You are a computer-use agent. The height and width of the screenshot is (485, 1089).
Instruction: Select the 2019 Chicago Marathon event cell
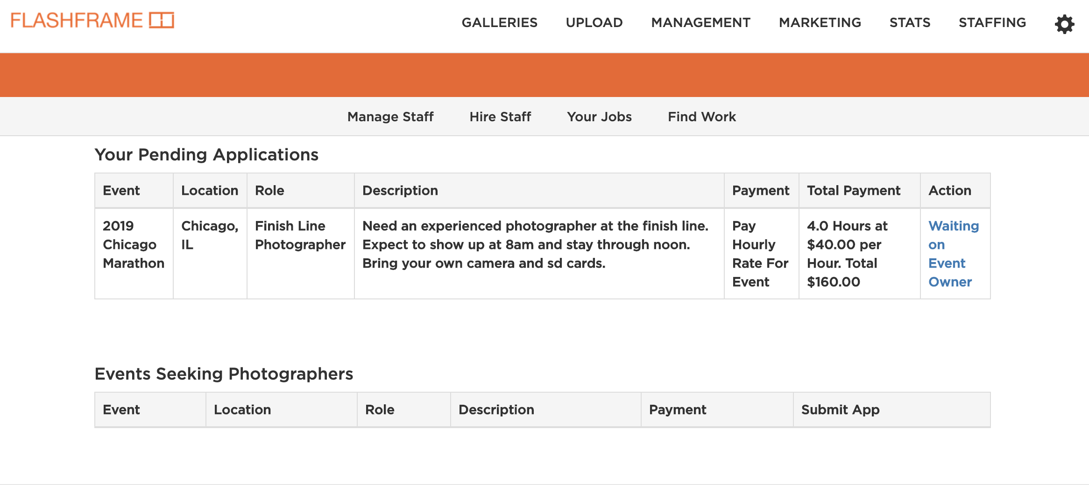tap(133, 244)
